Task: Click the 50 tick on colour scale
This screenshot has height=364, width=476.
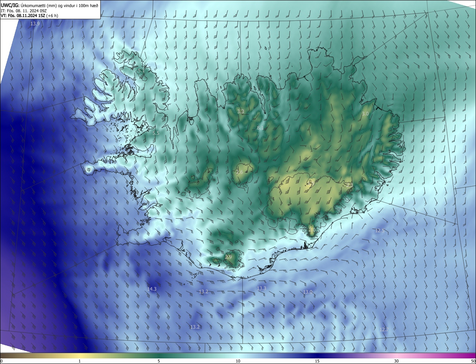Action: click(473, 361)
